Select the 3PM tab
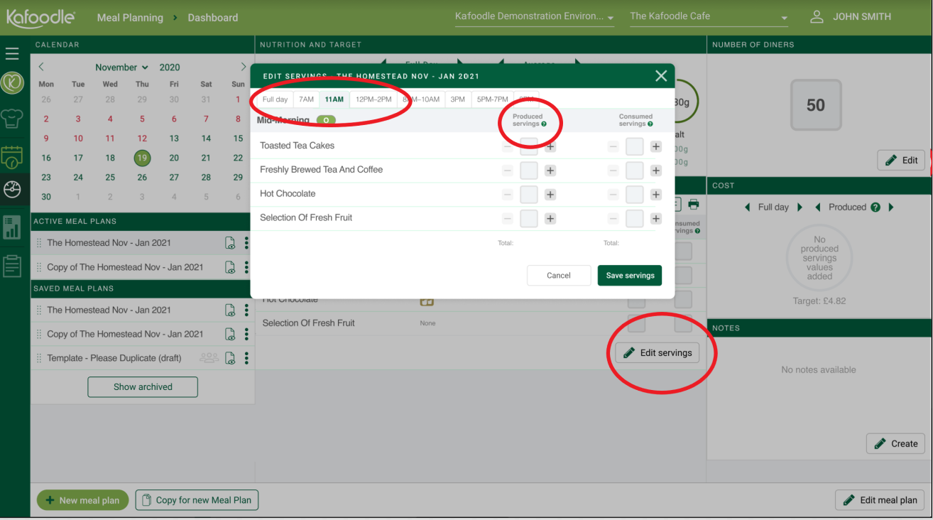The height and width of the screenshot is (520, 933). pyautogui.click(x=458, y=99)
